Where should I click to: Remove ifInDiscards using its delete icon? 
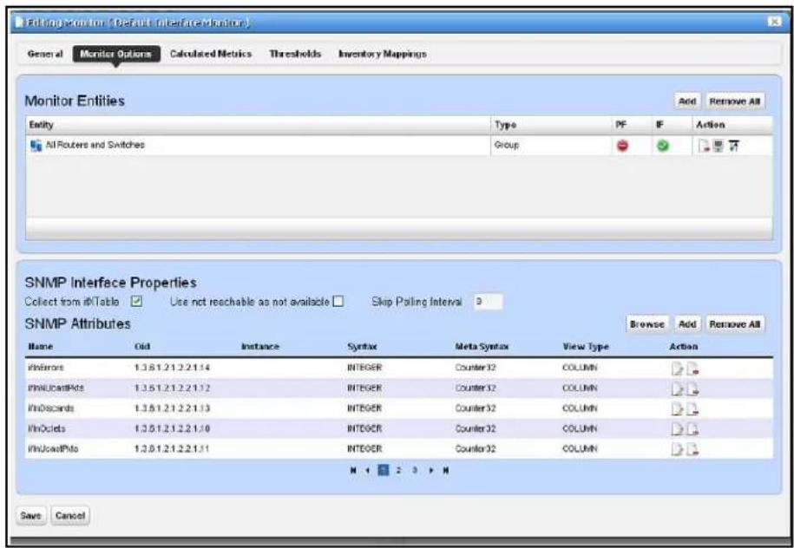pyautogui.click(x=692, y=409)
